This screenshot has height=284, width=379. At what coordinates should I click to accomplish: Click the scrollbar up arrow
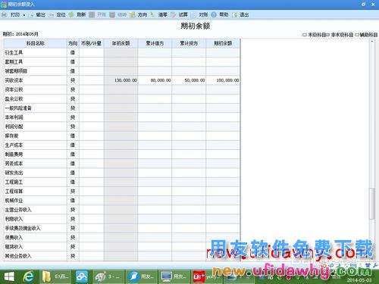pyautogui.click(x=371, y=41)
